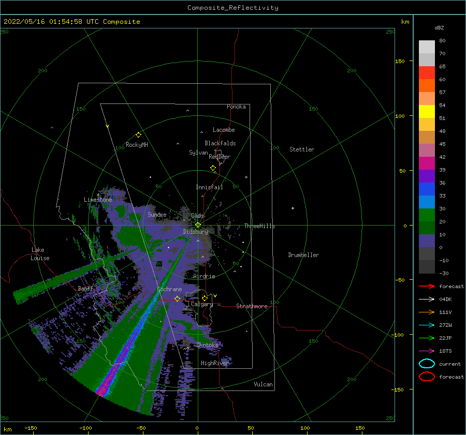The image size is (466, 435).
Task: Click the Blackfalds city label
Action: click(x=220, y=143)
